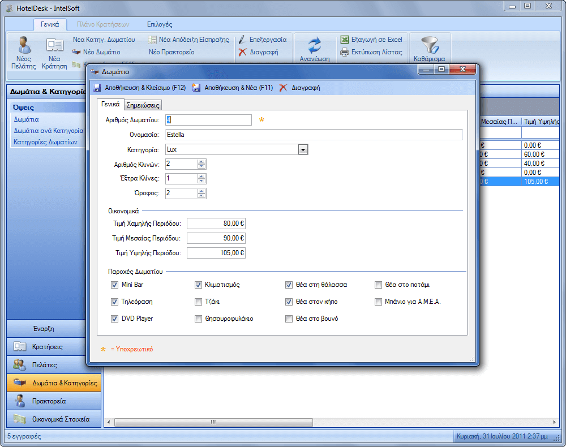Viewport: 566px width, 447px height.
Task: Decrease Όροφος value with down arrow
Action: tap(201, 196)
